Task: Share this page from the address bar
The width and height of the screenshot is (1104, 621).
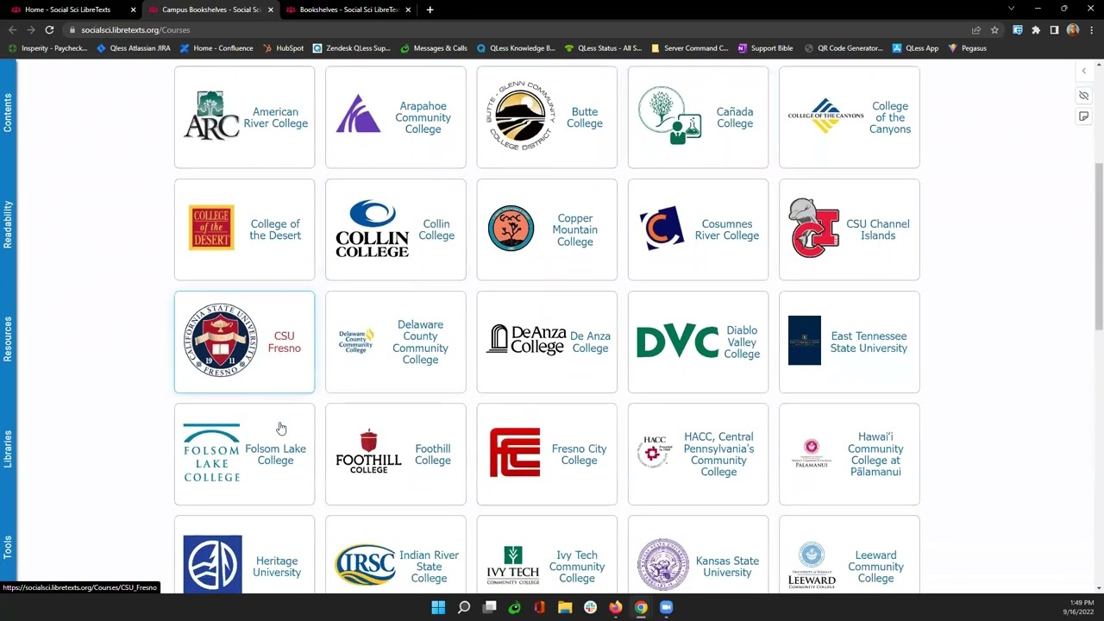Action: 976,29
